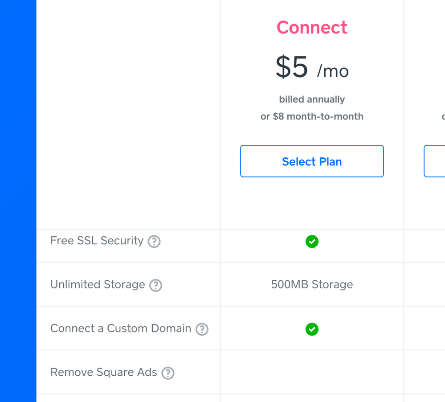
Task: Select the Remove Square Ads feature label
Action: (x=104, y=372)
